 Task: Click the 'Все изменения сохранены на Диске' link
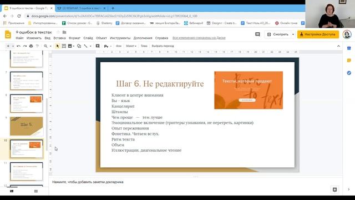pos(199,38)
